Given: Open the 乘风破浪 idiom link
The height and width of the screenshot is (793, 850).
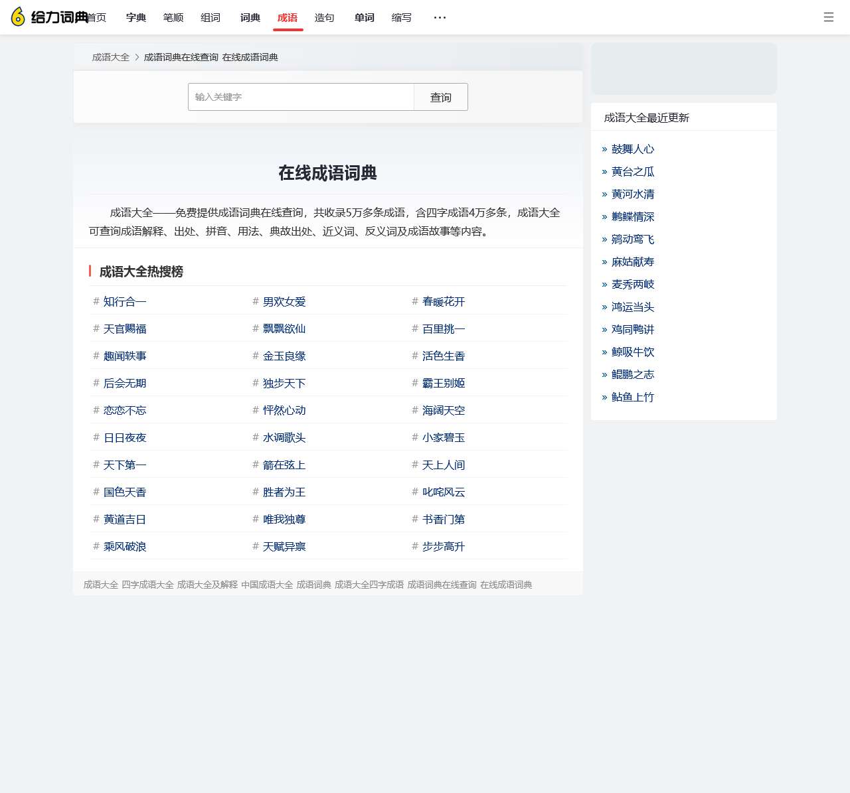Looking at the screenshot, I should click(x=125, y=546).
